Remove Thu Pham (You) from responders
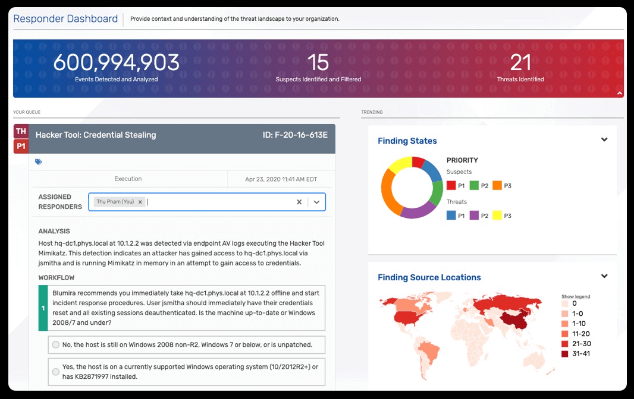The width and height of the screenshot is (634, 399). tap(140, 202)
